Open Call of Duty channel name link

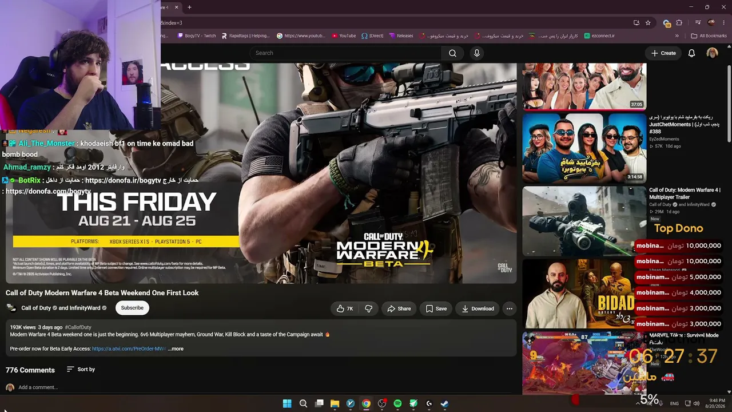coord(36,308)
